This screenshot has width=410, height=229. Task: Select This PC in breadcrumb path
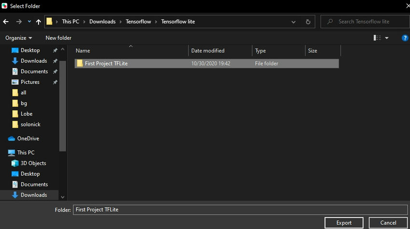click(70, 22)
